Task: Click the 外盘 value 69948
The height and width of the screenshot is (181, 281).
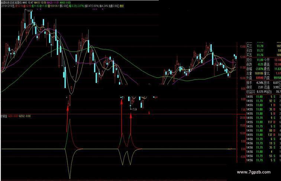Action: point(259,78)
